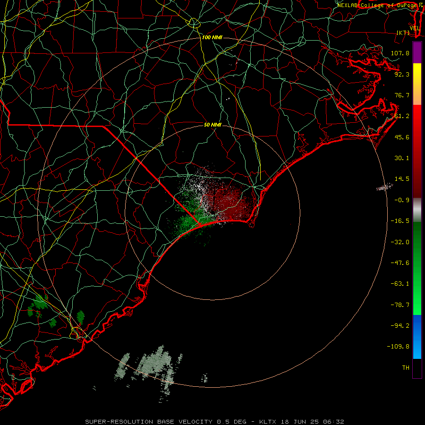
Task: Click the 14.5 velocity scale value
Action: point(402,179)
